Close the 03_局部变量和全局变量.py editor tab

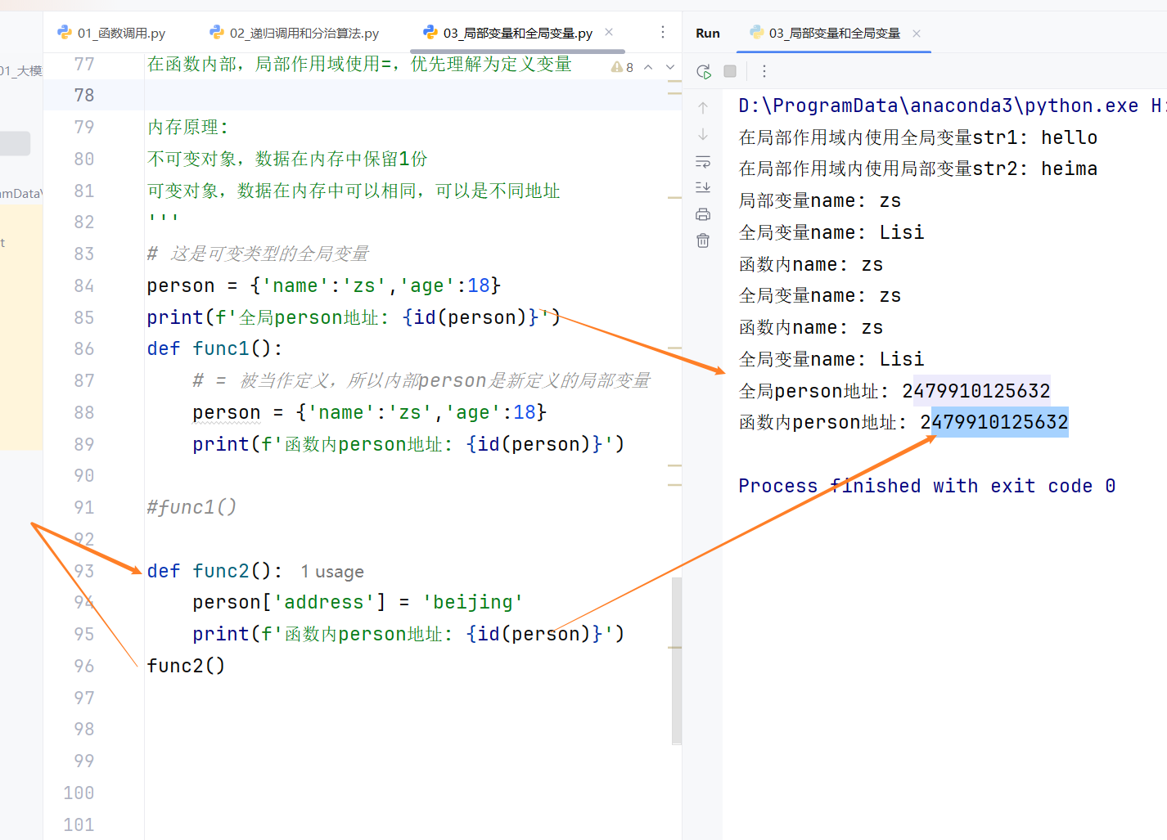[x=609, y=32]
